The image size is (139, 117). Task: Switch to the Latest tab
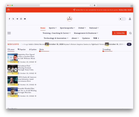(11, 50)
